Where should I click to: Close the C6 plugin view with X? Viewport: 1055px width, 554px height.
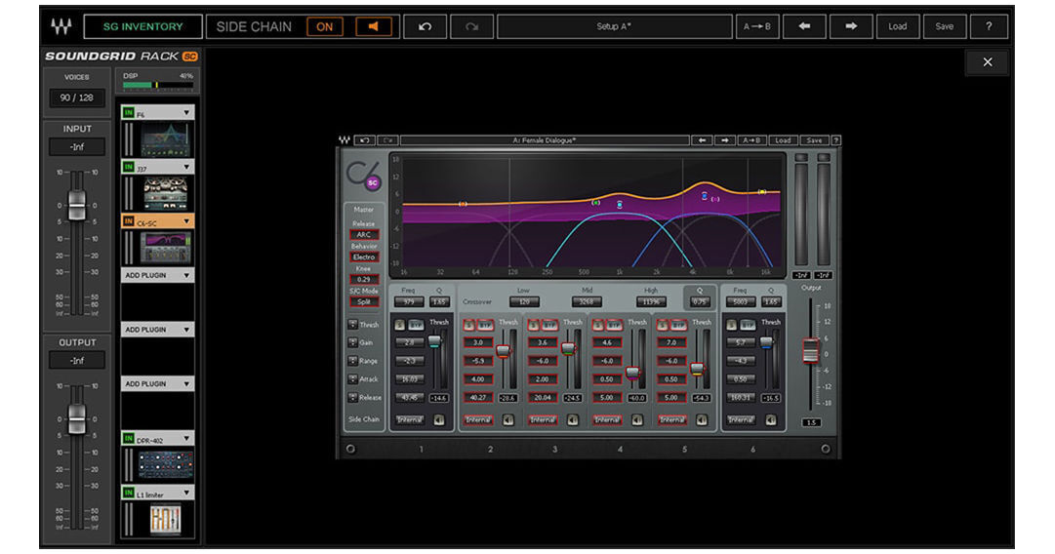[x=987, y=61]
